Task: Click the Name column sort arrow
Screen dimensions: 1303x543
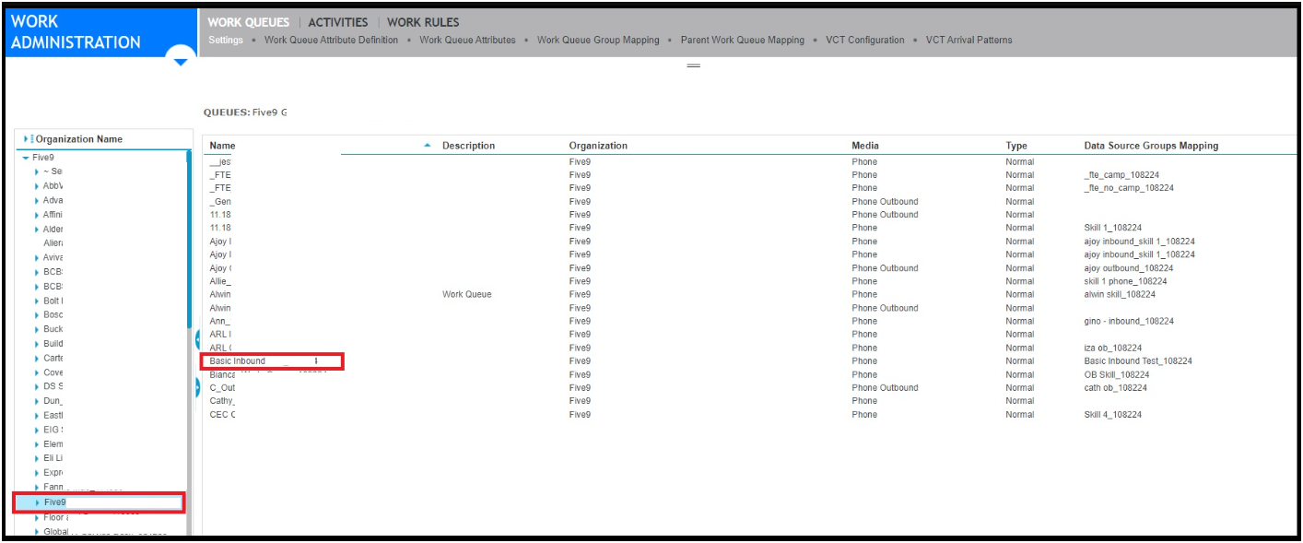Action: click(x=427, y=146)
